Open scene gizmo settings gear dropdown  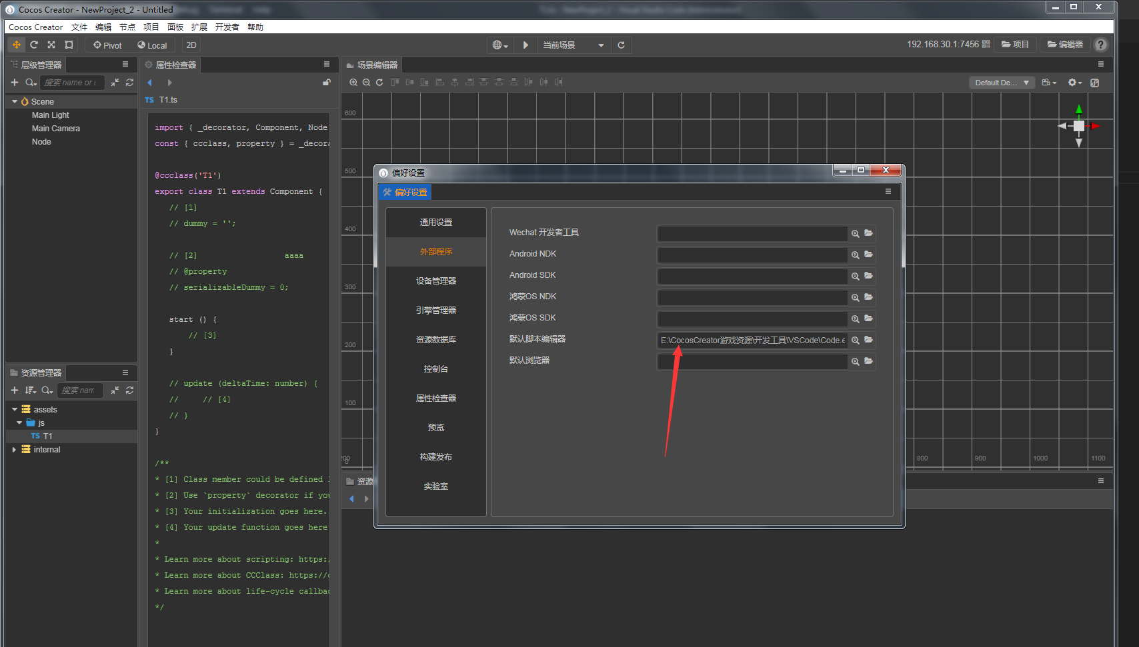pos(1074,83)
